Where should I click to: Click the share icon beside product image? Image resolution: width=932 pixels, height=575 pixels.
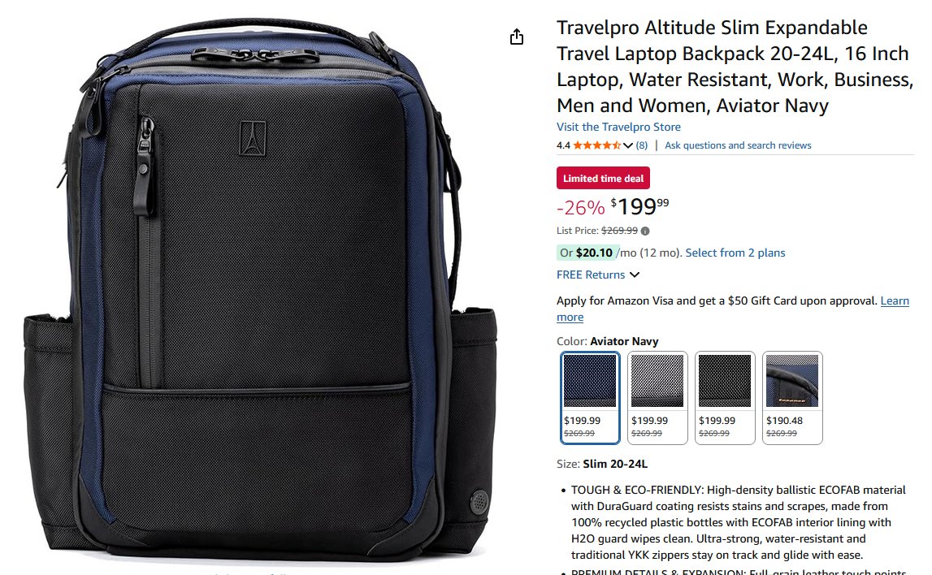(x=517, y=37)
